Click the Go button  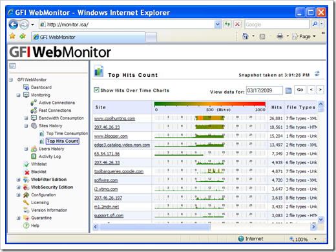pyautogui.click(x=300, y=90)
